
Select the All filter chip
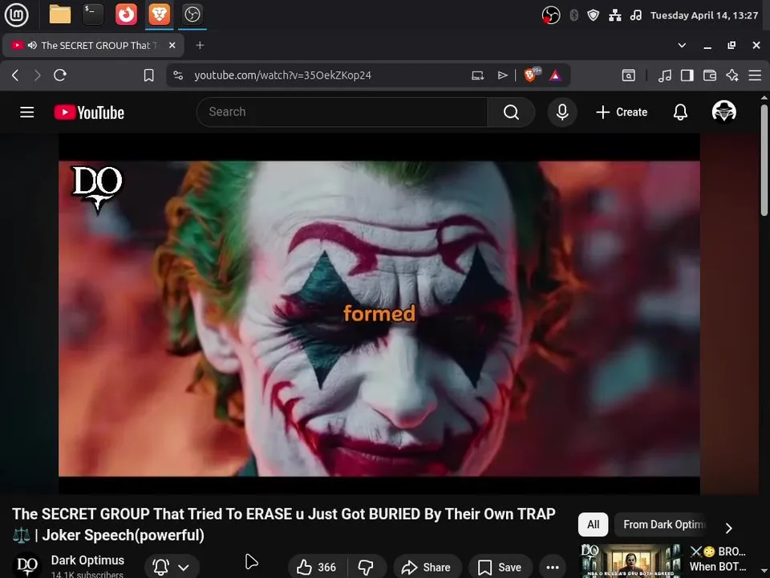594,524
